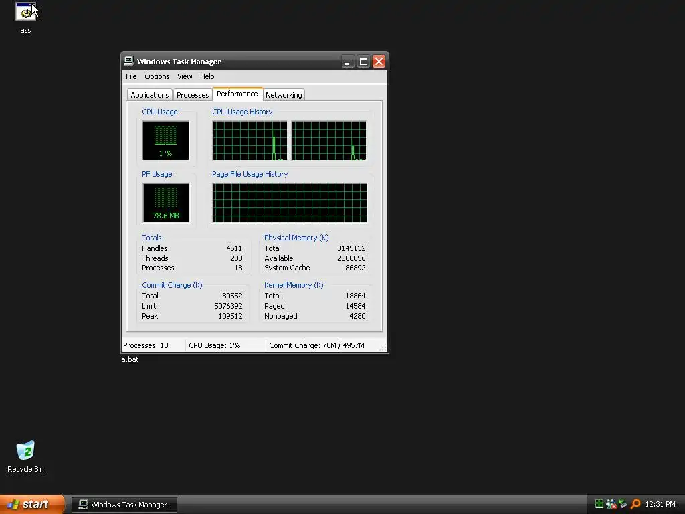The height and width of the screenshot is (514, 685).
Task: Click the Handles value 4511
Action: tap(234, 248)
